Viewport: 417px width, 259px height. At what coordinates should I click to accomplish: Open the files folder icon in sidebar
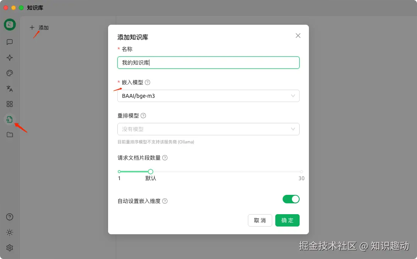click(10, 135)
